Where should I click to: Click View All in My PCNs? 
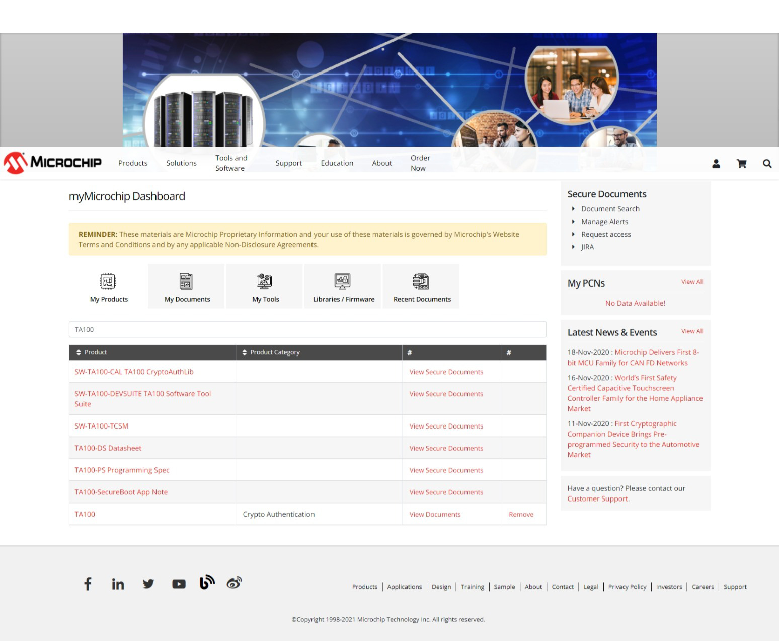[692, 282]
